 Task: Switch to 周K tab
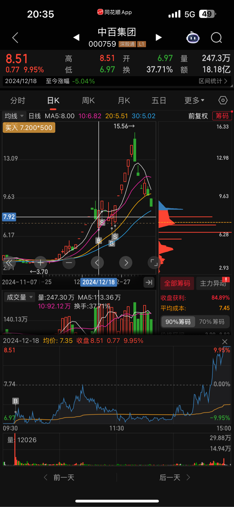coord(88,100)
